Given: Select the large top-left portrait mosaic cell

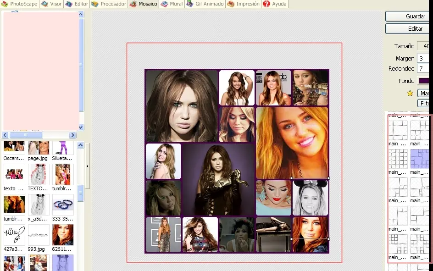Looking at the screenshot, I should pyautogui.click(x=182, y=106).
